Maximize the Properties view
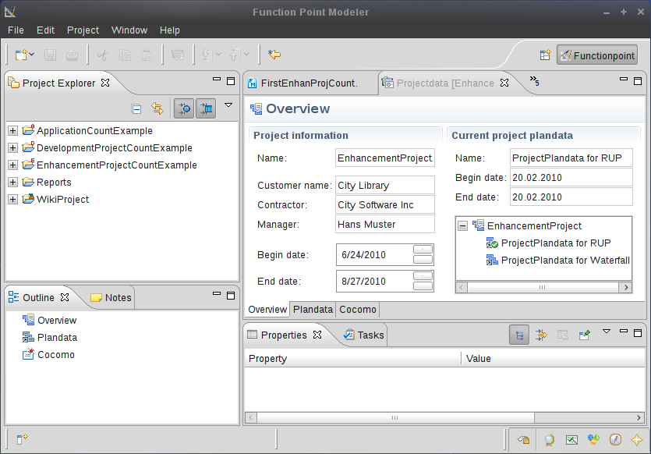The height and width of the screenshot is (454, 651). click(x=638, y=333)
